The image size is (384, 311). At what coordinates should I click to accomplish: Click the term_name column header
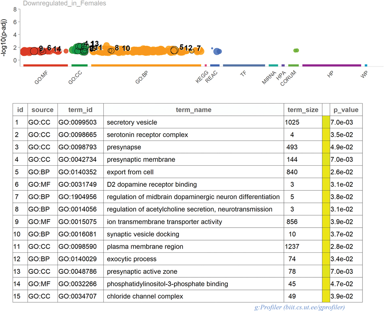point(194,110)
